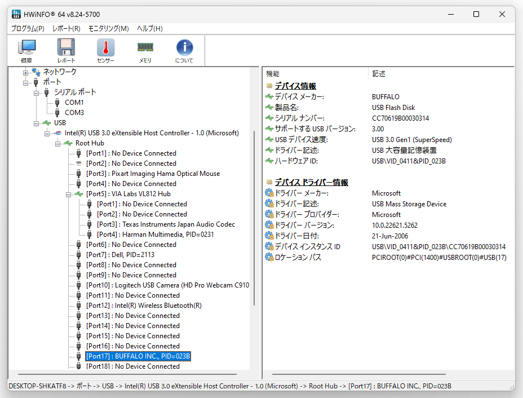523x398 pixels.
Task: Open the 概要 summary toolbar icon
Action: point(26,51)
